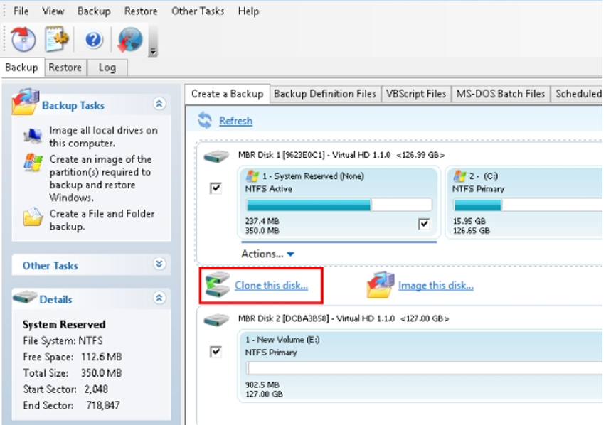The width and height of the screenshot is (606, 425).
Task: Open the Backup menu
Action: tap(94, 11)
